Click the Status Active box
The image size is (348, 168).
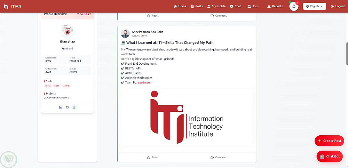pyautogui.click(x=79, y=70)
